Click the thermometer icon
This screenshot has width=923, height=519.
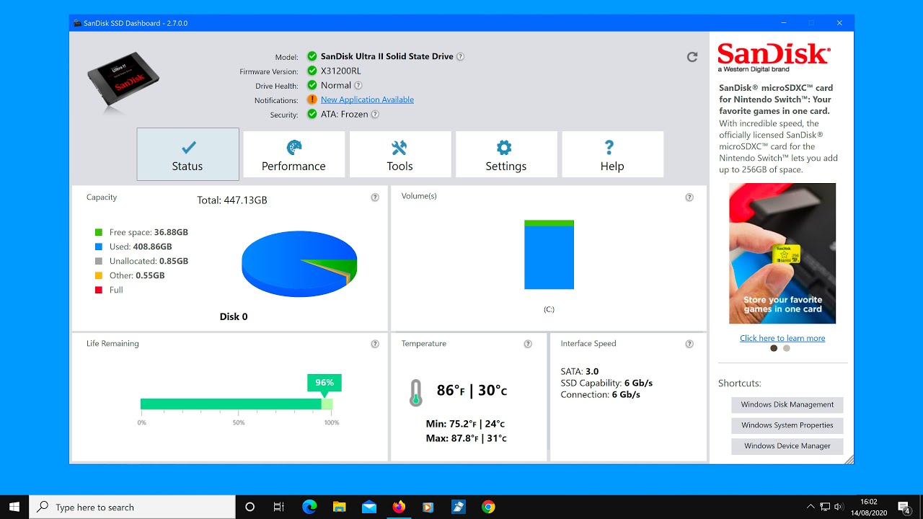415,393
